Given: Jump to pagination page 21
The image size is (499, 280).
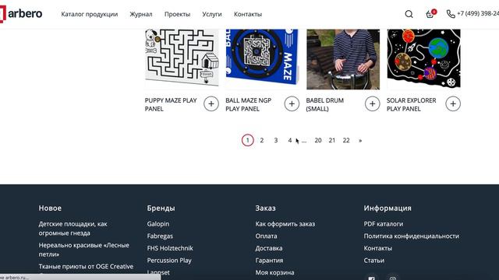Looking at the screenshot, I should (332, 140).
